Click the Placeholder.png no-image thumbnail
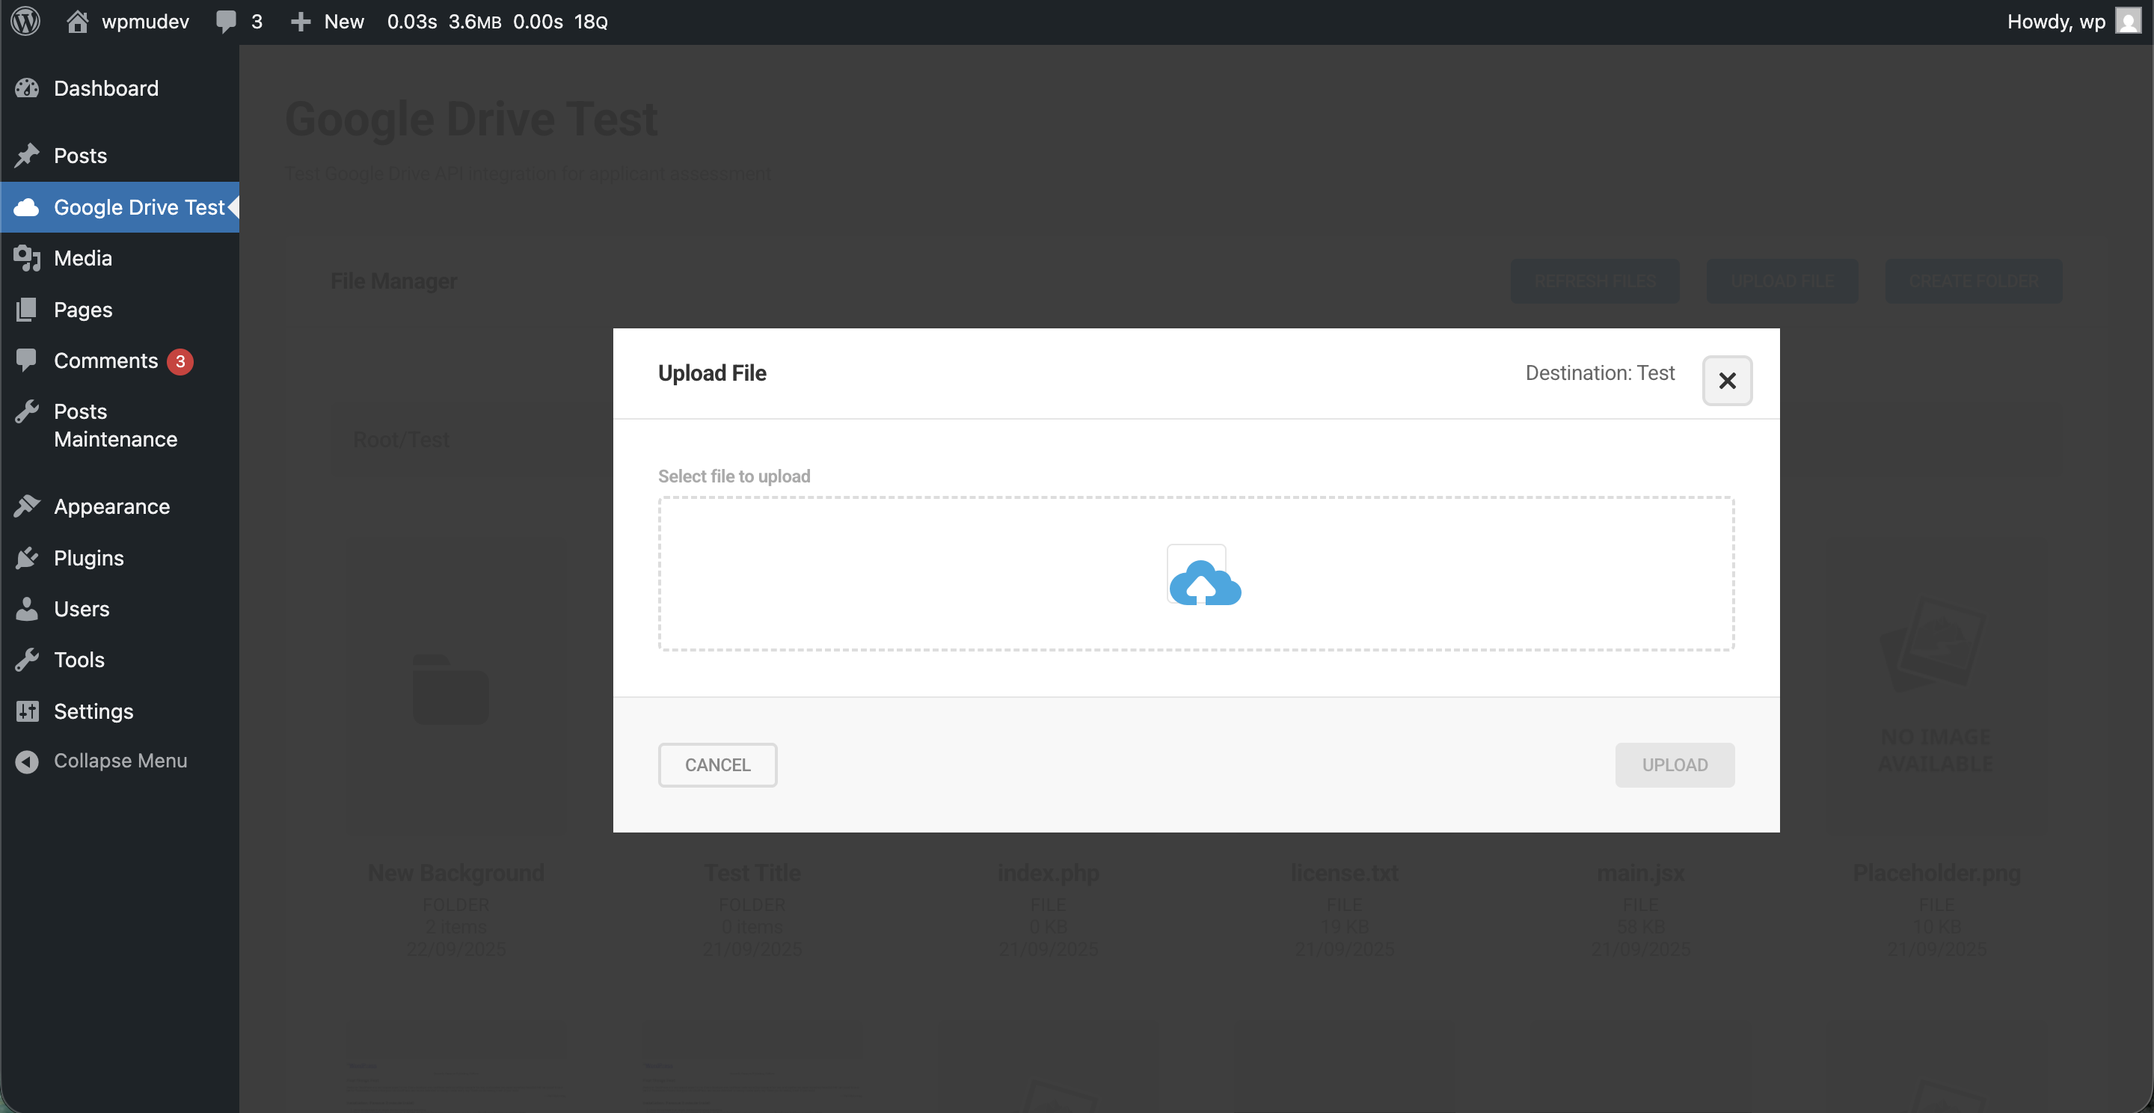The image size is (2154, 1113). [1936, 686]
